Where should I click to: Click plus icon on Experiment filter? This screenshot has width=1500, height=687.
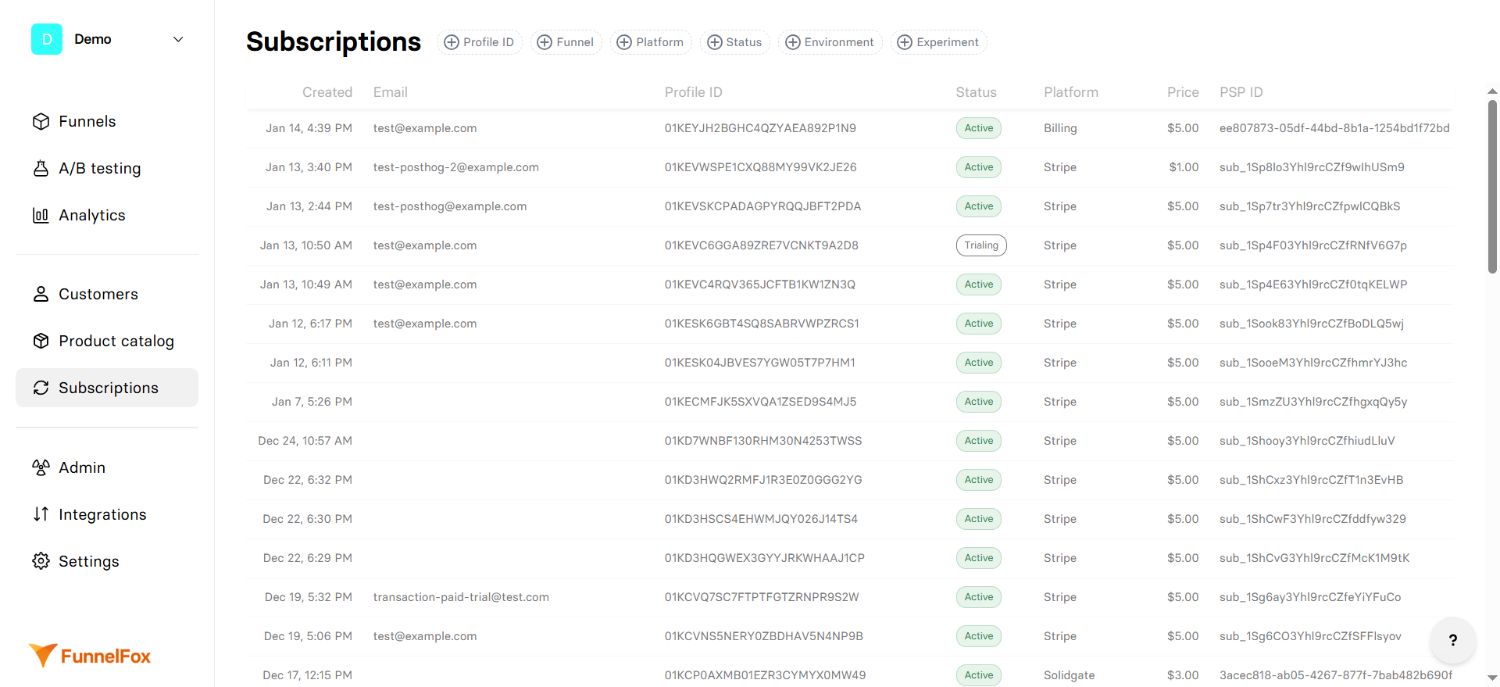point(905,42)
